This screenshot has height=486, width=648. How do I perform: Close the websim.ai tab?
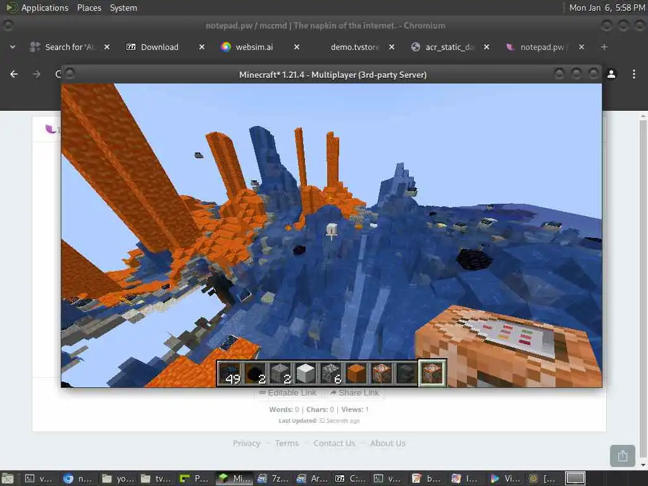click(297, 47)
